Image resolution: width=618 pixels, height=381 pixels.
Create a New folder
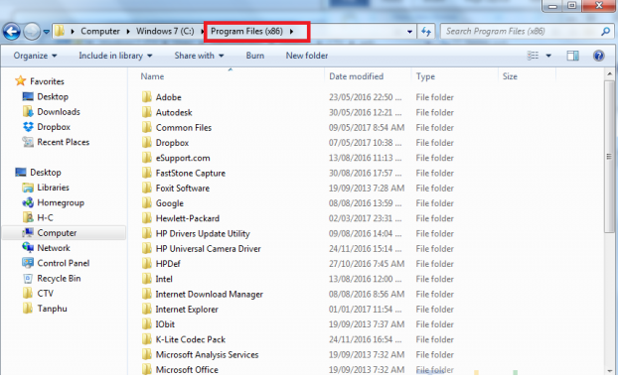coord(307,56)
